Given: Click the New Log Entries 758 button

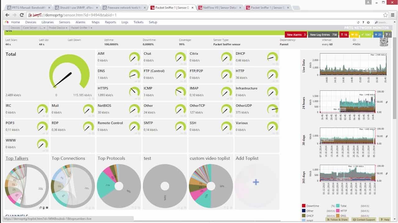Looking at the screenshot, I should (323, 35).
